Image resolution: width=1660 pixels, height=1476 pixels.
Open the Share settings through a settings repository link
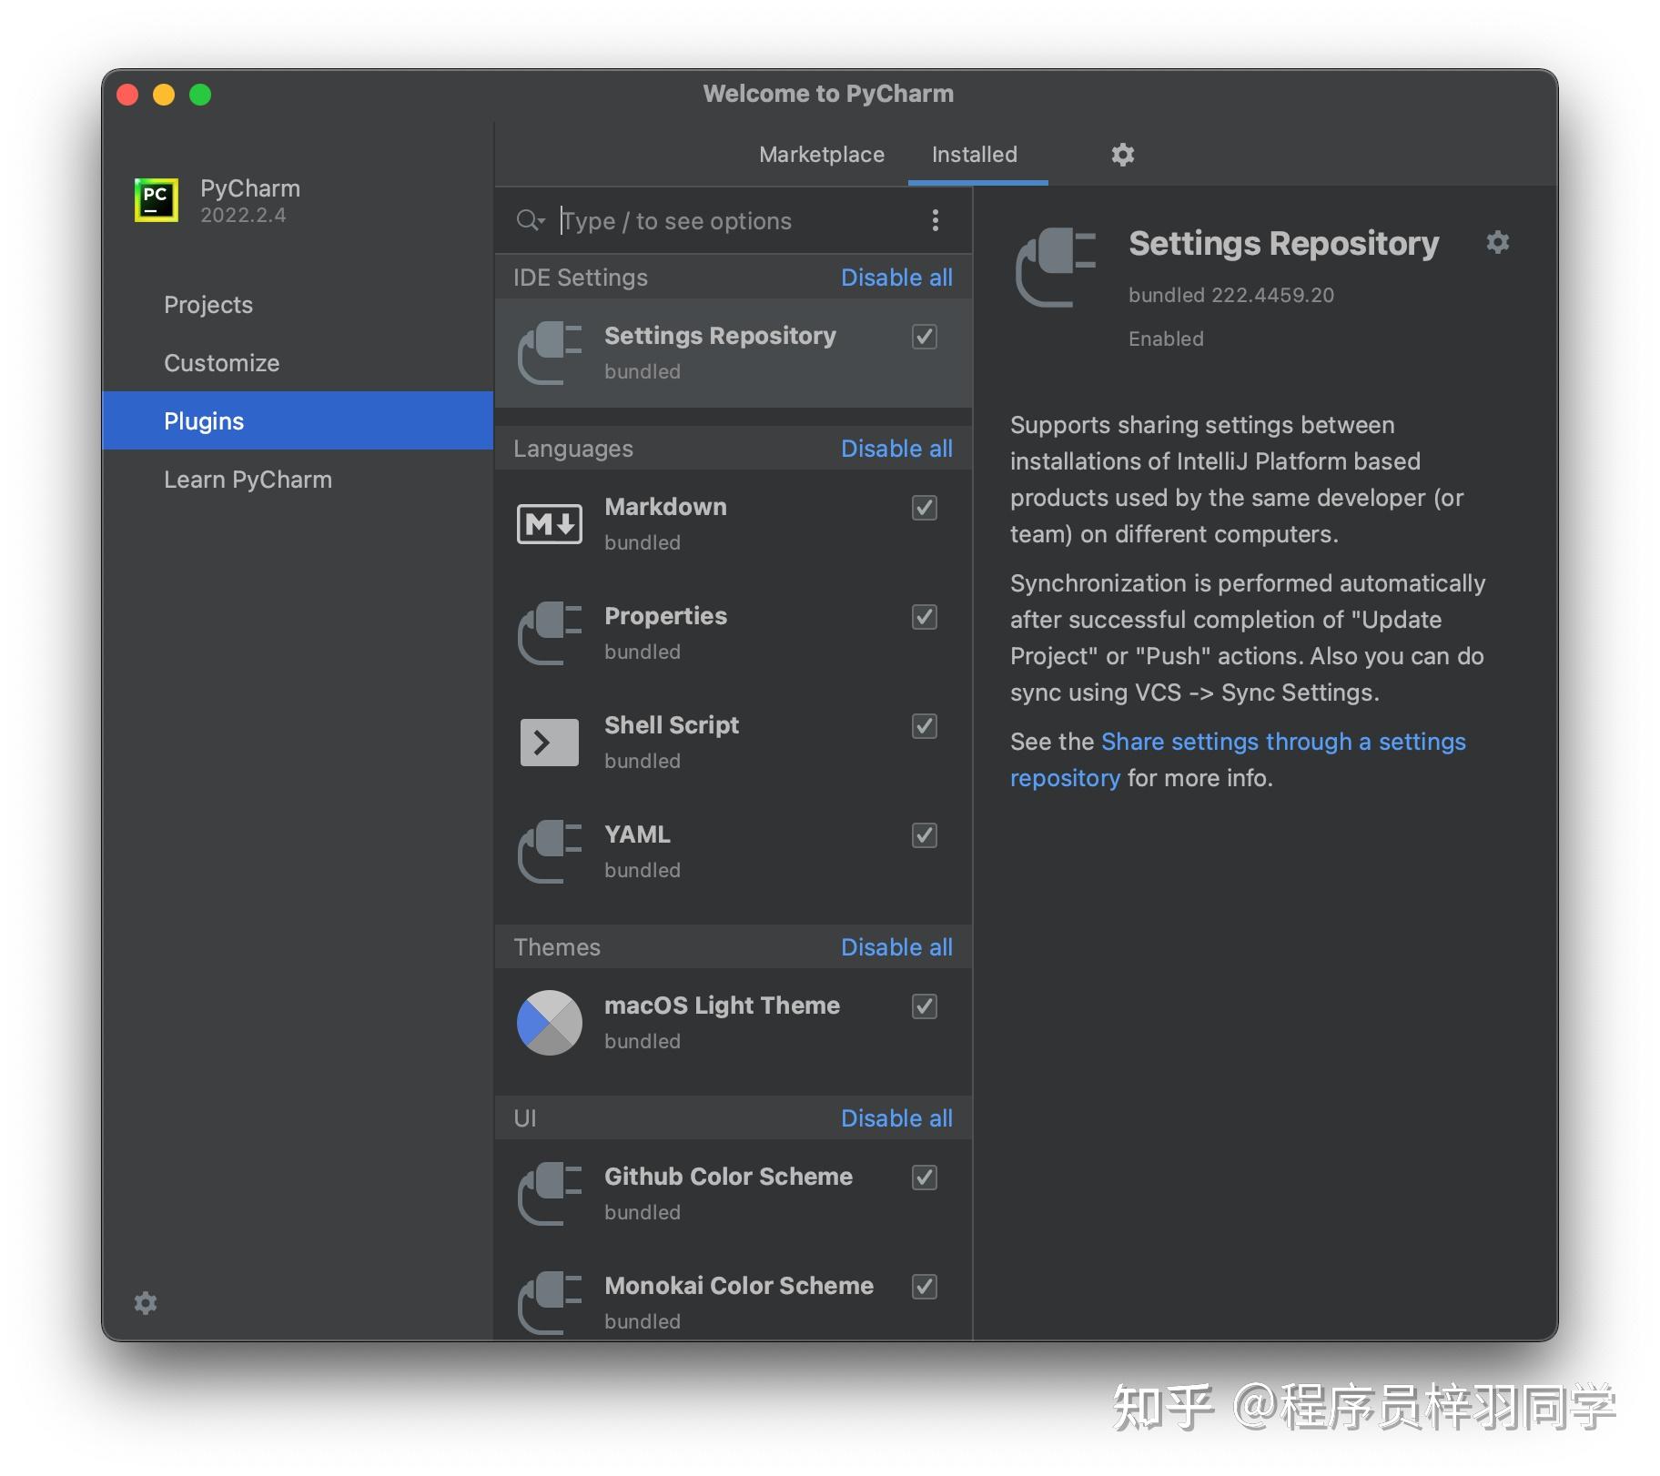click(1238, 759)
